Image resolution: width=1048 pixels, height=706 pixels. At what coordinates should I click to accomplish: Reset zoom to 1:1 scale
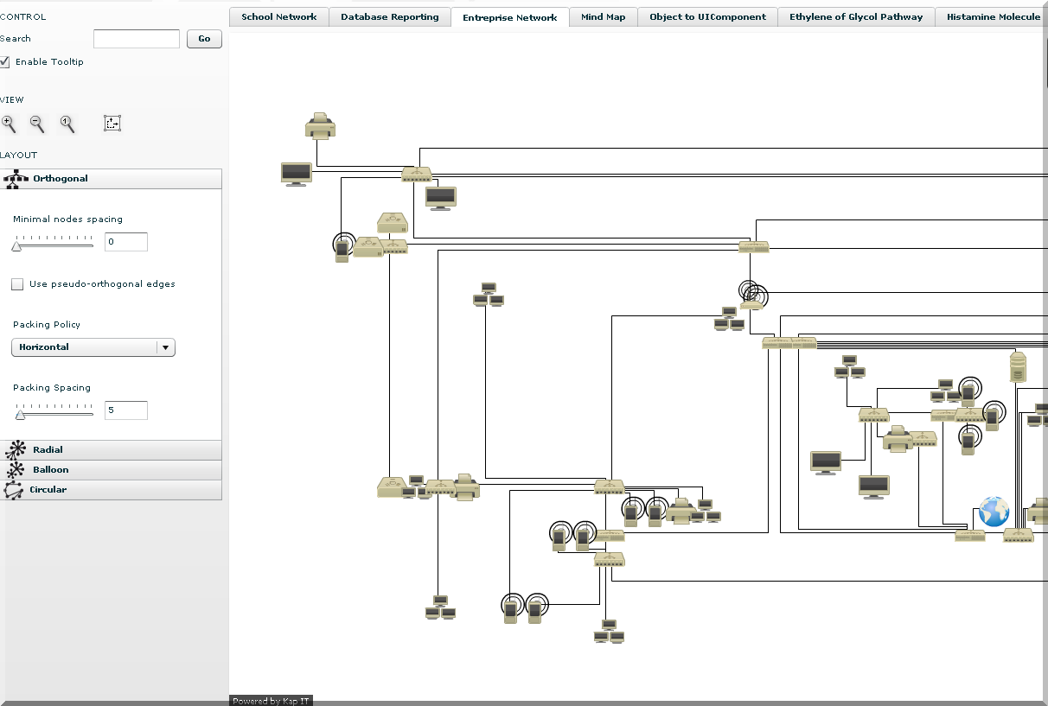pyautogui.click(x=67, y=124)
